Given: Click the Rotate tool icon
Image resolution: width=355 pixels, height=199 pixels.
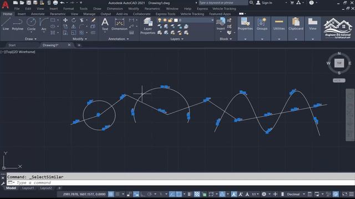Looking at the screenshot, I should pyautogui.click(x=74, y=20).
